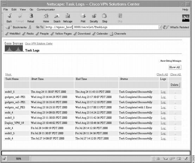
Task: Open the Go menu
Action: [31, 10]
